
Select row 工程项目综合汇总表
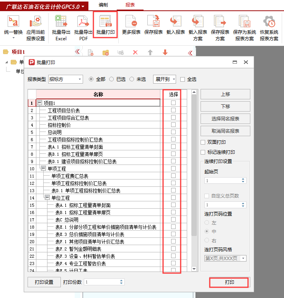(98, 118)
